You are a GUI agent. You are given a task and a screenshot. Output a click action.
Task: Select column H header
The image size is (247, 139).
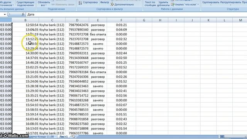(160, 20)
